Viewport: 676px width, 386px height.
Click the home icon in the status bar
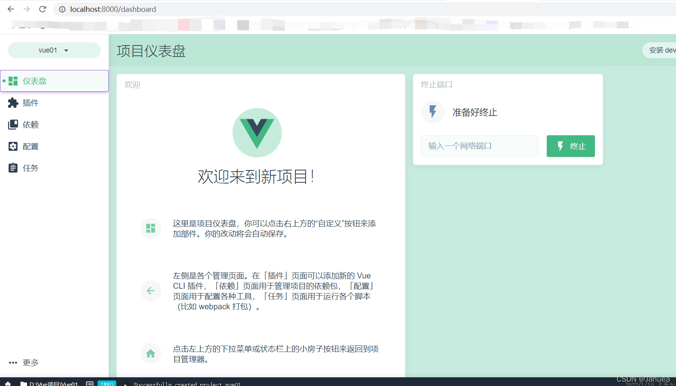coord(8,383)
